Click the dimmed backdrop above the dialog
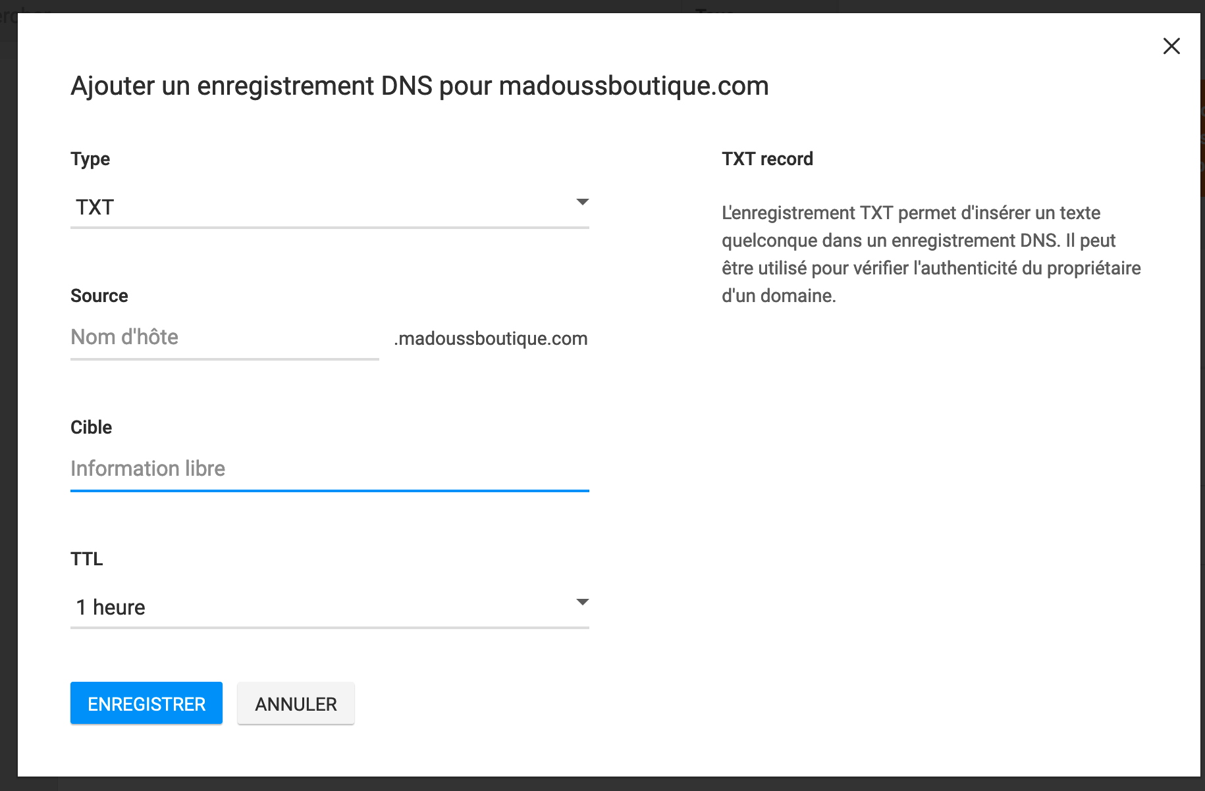This screenshot has height=791, width=1205. pos(395,6)
